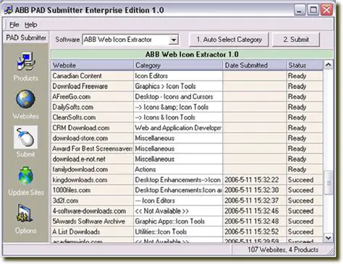343x264 pixels.
Task: Click the Utilities::Icon Tools cell
Action: 178,231
